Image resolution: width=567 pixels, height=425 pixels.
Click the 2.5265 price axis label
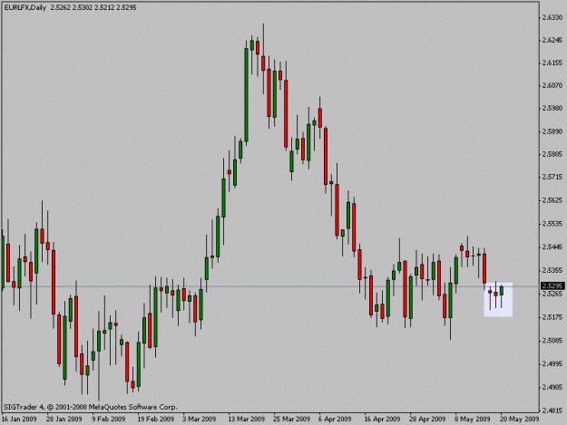552,294
